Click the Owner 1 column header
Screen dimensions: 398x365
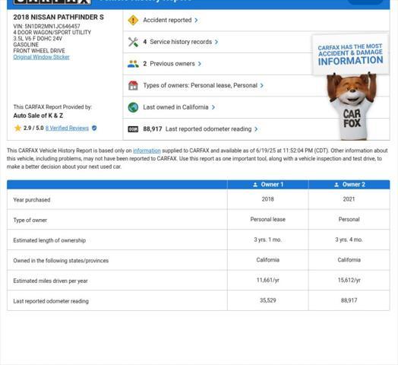(268, 185)
